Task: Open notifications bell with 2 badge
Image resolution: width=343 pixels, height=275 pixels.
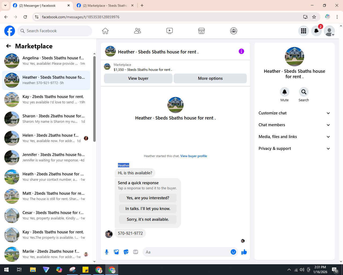Action: 316,31
